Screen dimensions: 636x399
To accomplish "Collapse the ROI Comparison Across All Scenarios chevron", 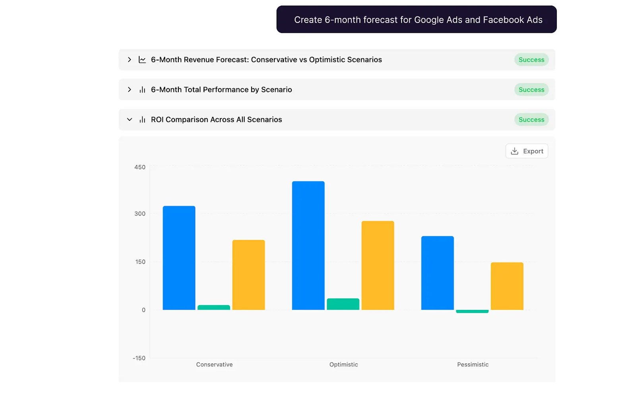I will [130, 120].
